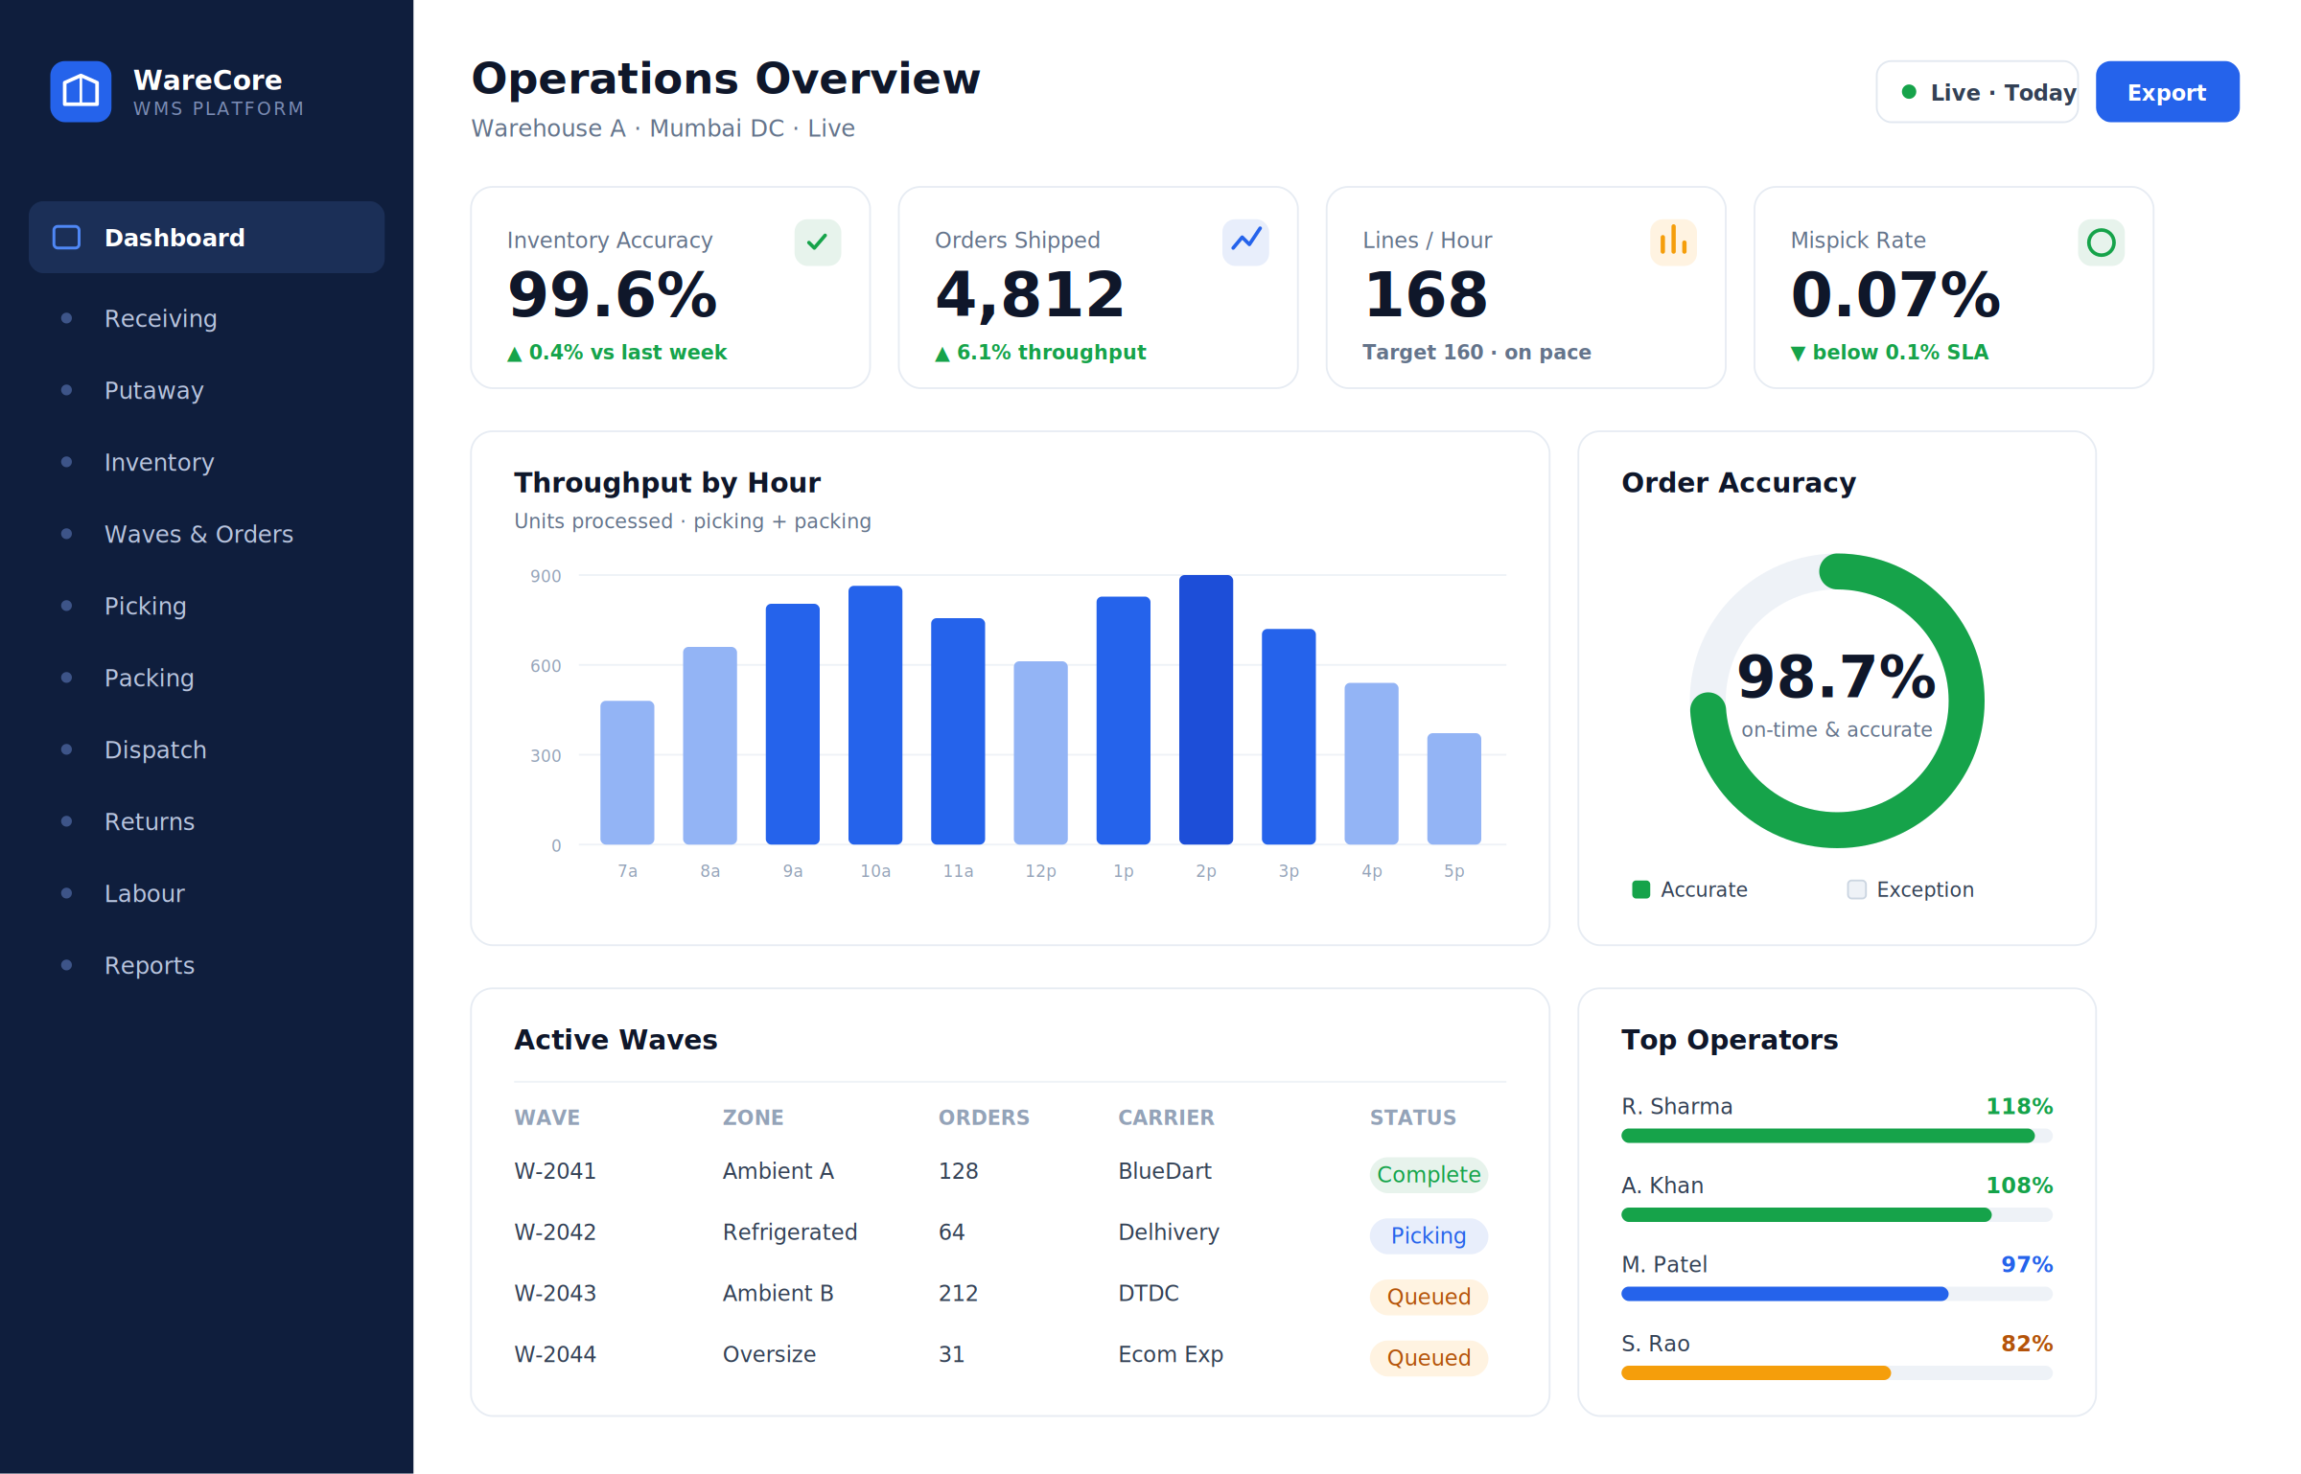Click the orders count 212

(x=959, y=1294)
